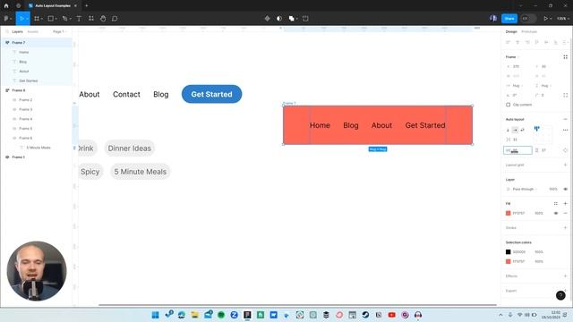
Task: Select the Rectangle shape tool
Action: [x=51, y=18]
